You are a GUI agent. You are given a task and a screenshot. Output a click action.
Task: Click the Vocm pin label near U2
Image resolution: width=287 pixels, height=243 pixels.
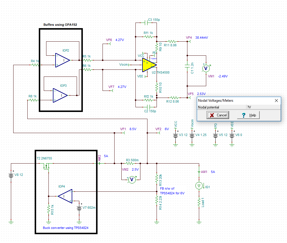pos(123,64)
